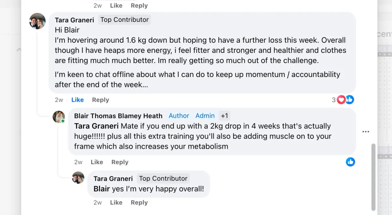Like Tara's "very happy overall" reply
The width and height of the screenshot is (392, 215).
(x=116, y=203)
